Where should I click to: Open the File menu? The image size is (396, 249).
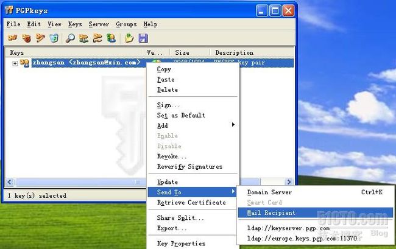pyautogui.click(x=13, y=24)
